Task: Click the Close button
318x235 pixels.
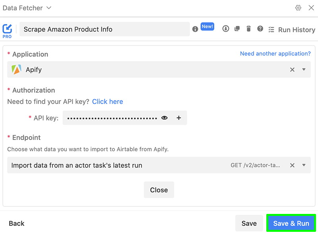Action: 159,190
